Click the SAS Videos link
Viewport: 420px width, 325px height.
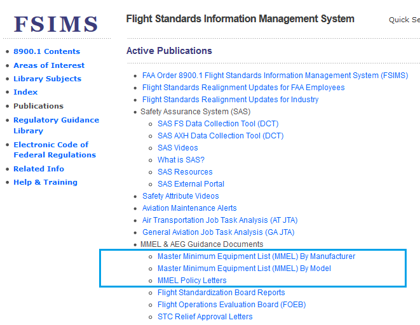[x=177, y=148]
